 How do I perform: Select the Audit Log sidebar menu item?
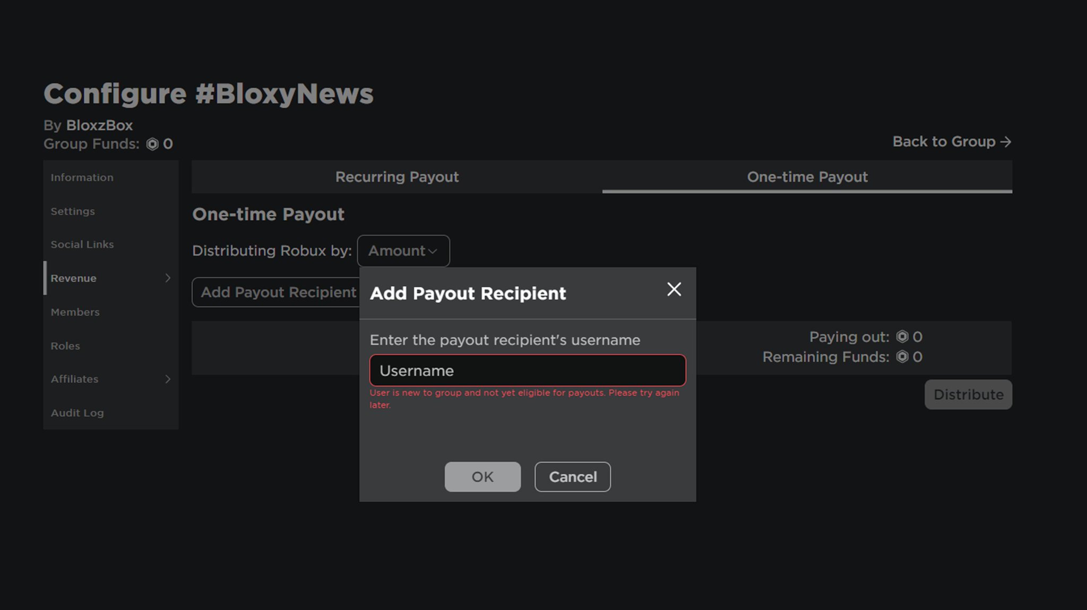(77, 413)
